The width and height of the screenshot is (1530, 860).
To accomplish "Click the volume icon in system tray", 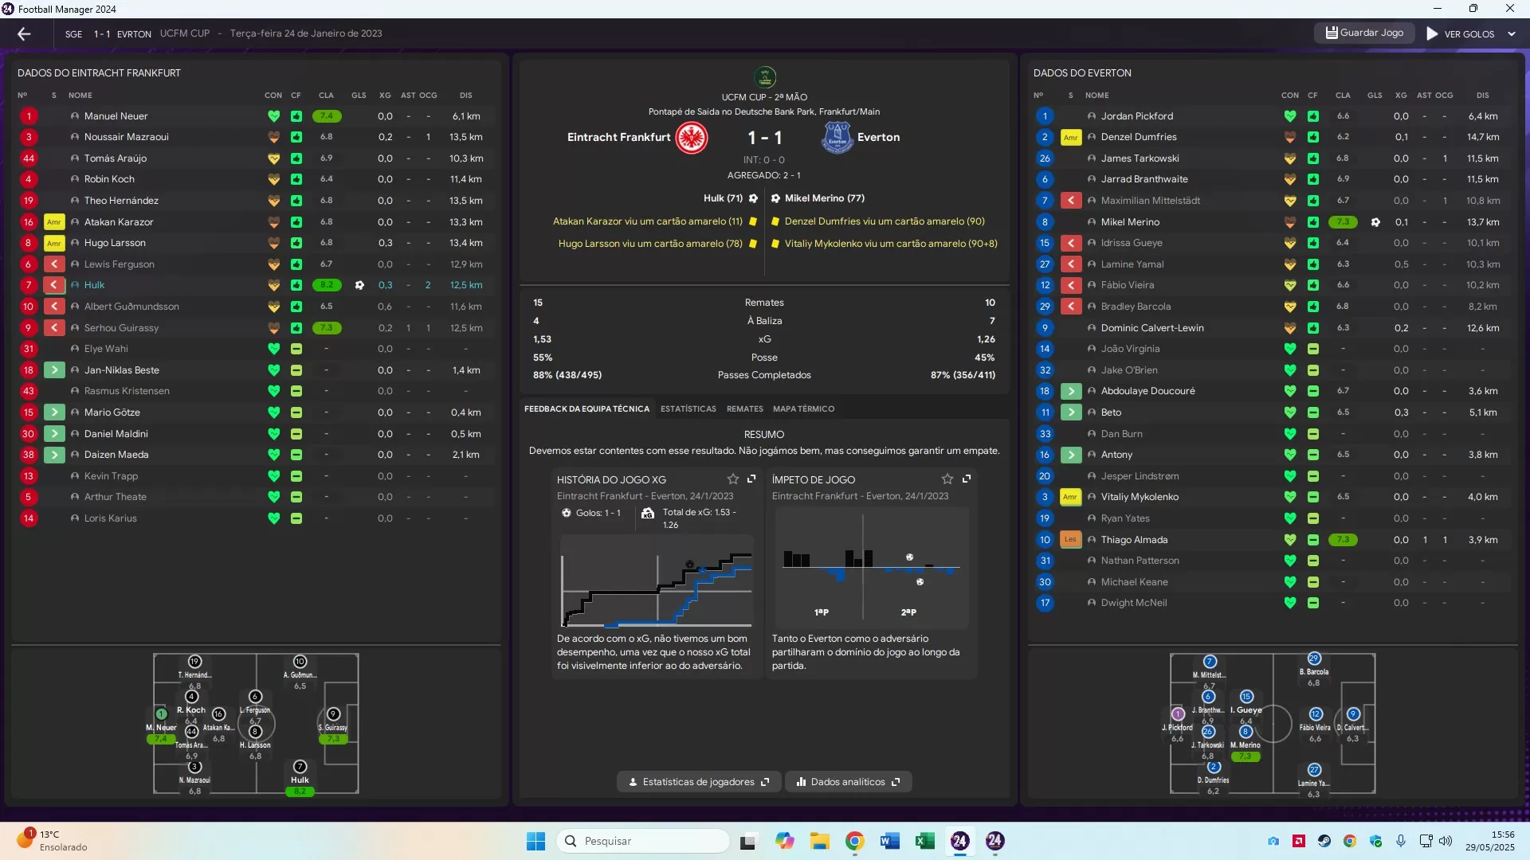I will point(1445,841).
